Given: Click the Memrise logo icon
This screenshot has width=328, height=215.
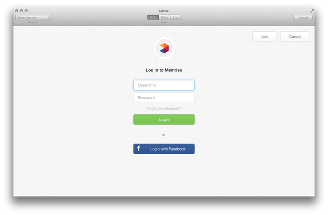Looking at the screenshot, I should [164, 48].
